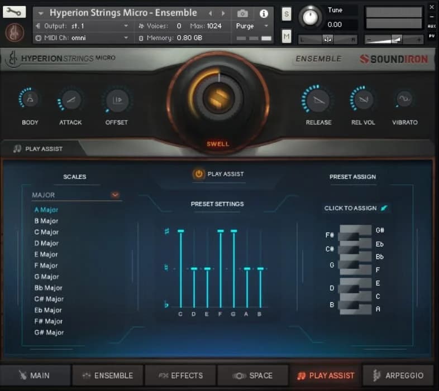Select B Major scale
The width and height of the screenshot is (439, 391).
pos(46,221)
